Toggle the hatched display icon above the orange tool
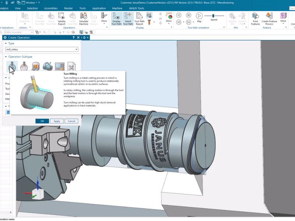Screen dimensions: 295x221 [x=149, y=15]
